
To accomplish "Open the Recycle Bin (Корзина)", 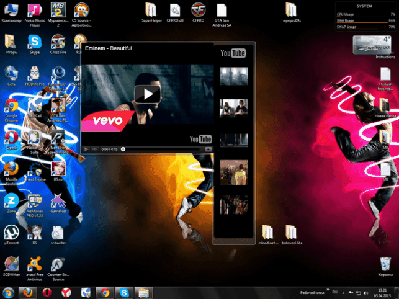I will [385, 267].
